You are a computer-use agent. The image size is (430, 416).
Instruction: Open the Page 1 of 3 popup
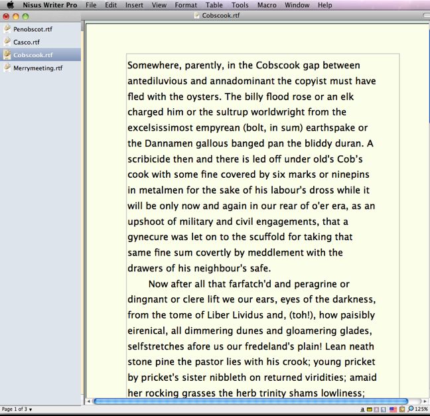pos(17,409)
